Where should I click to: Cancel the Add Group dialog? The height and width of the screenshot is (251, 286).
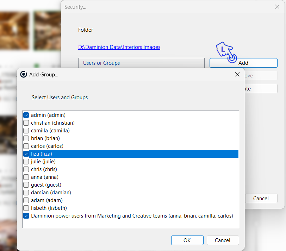(x=223, y=240)
